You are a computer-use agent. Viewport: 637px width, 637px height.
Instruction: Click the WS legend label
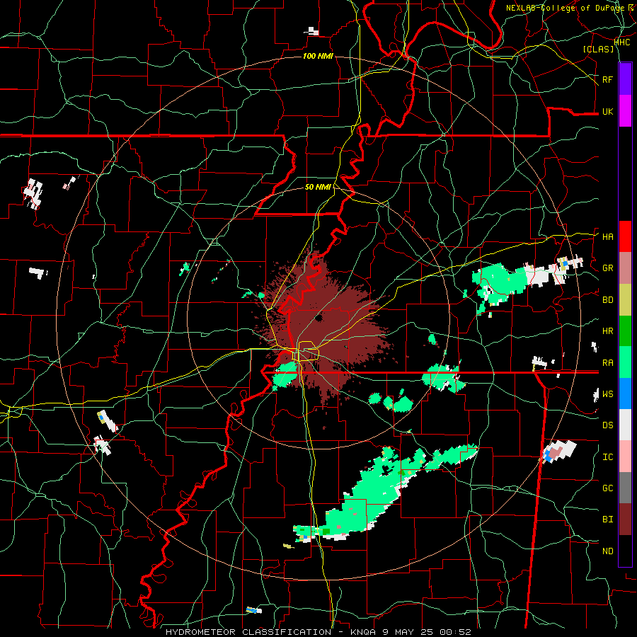point(607,394)
